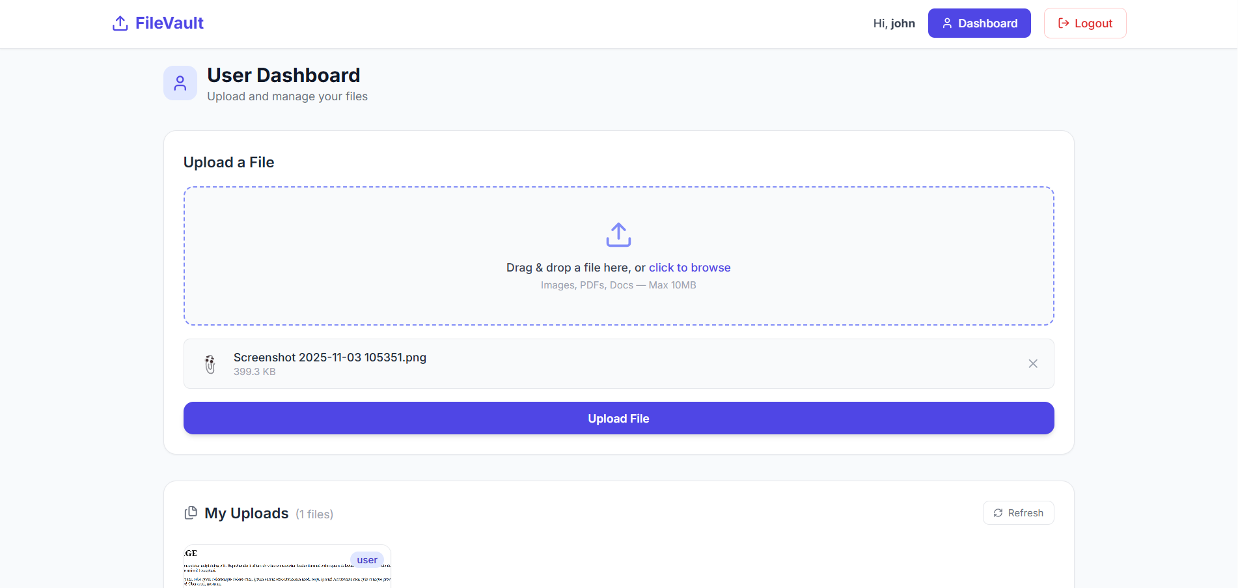1238x588 pixels.
Task: Click the upload arrow icon in the drop zone
Action: tap(618, 235)
